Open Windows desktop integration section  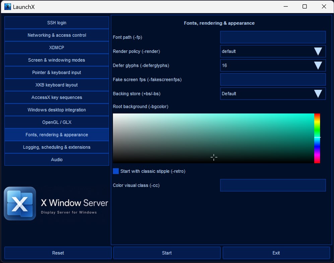(57, 110)
